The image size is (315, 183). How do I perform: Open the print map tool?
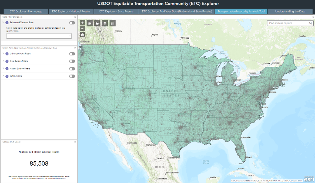tap(97, 24)
